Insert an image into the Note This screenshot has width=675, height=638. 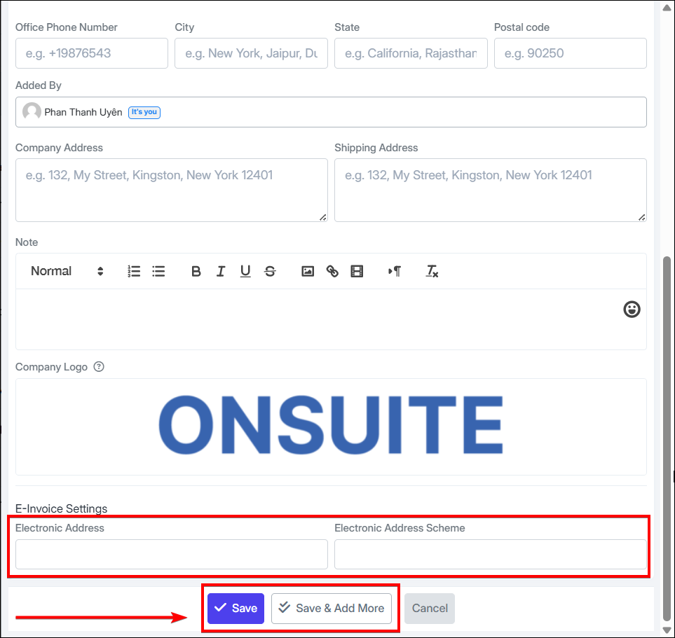[x=308, y=271]
